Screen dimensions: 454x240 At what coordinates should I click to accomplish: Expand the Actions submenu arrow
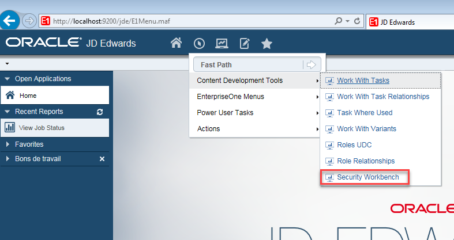[x=317, y=129]
